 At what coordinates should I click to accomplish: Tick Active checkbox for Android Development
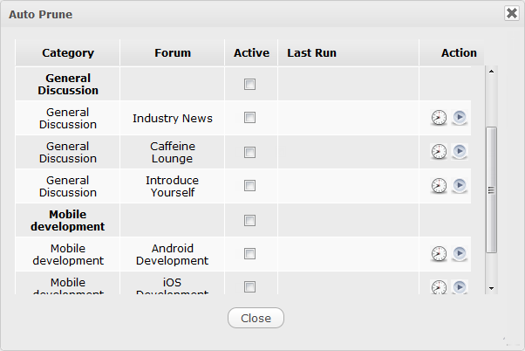(250, 254)
